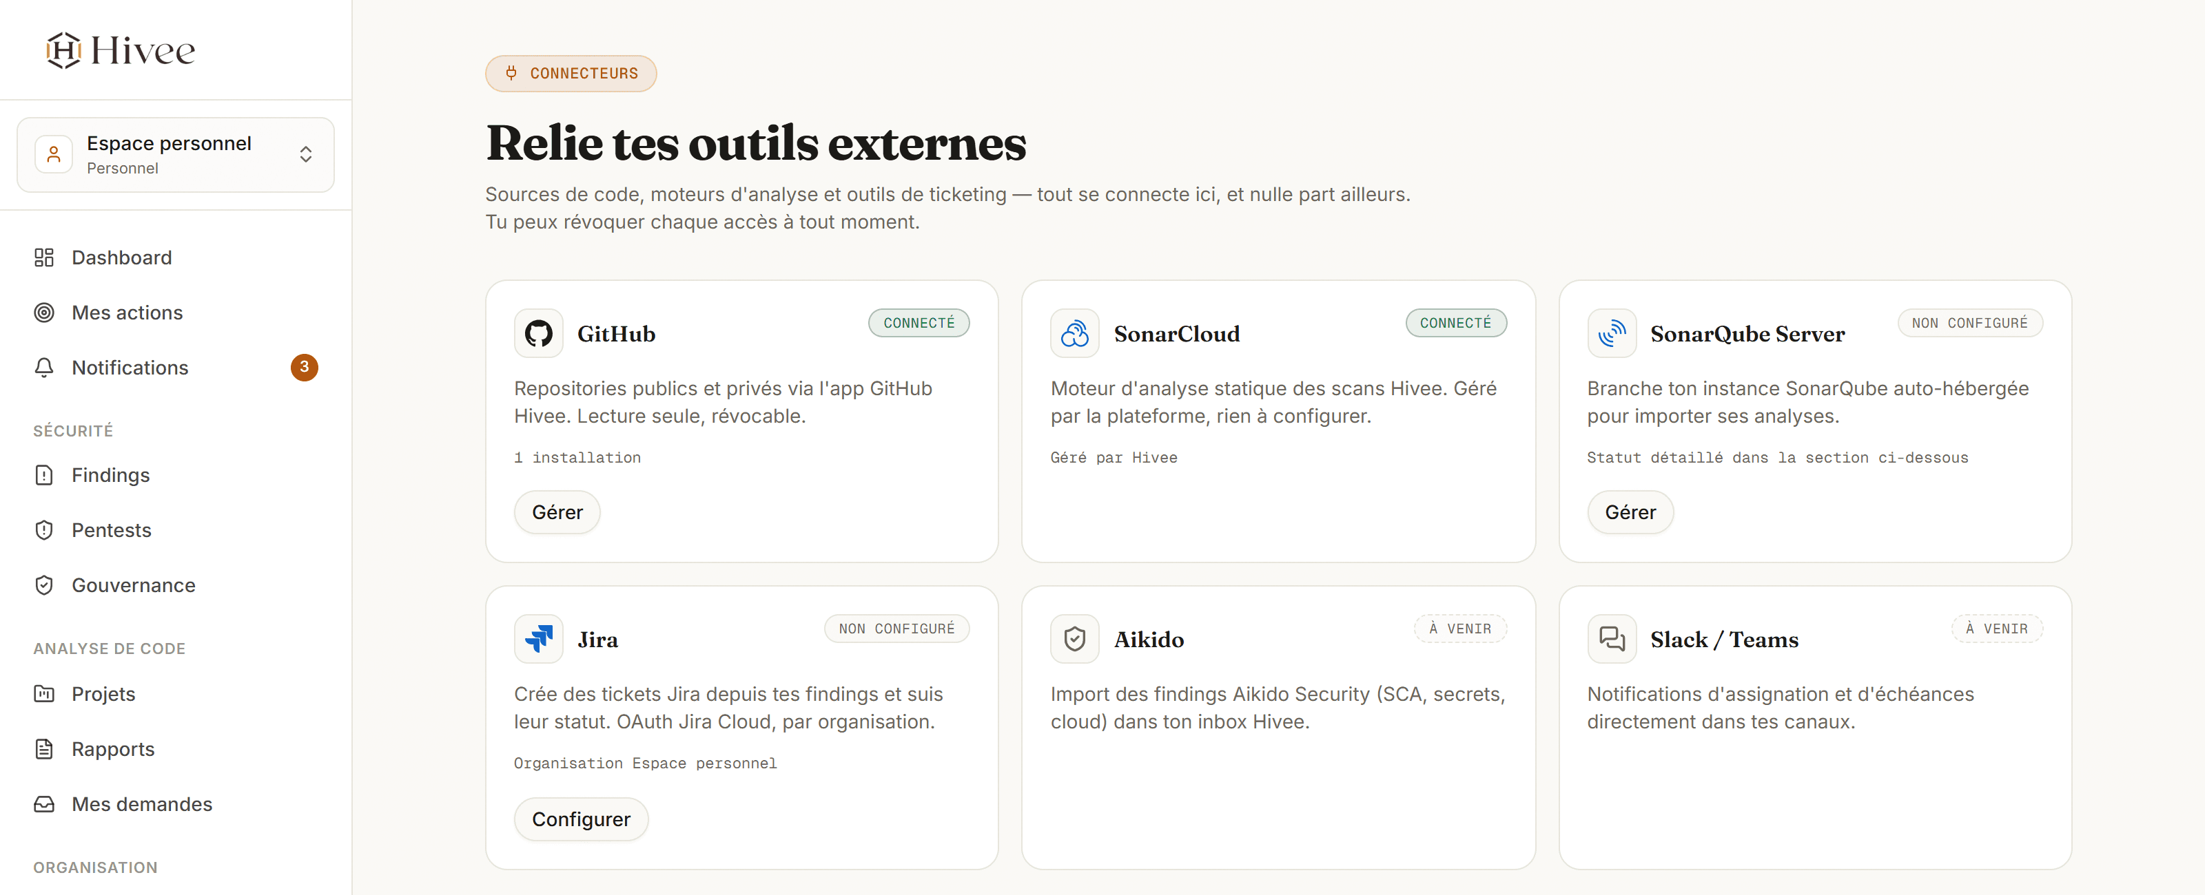Click 'Relie tes outils externes' heading
The width and height of the screenshot is (2205, 895).
[x=756, y=143]
